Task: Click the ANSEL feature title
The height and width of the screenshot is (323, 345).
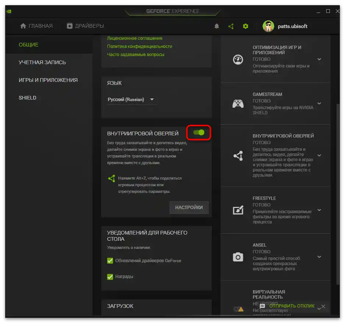Action: pyautogui.click(x=260, y=245)
